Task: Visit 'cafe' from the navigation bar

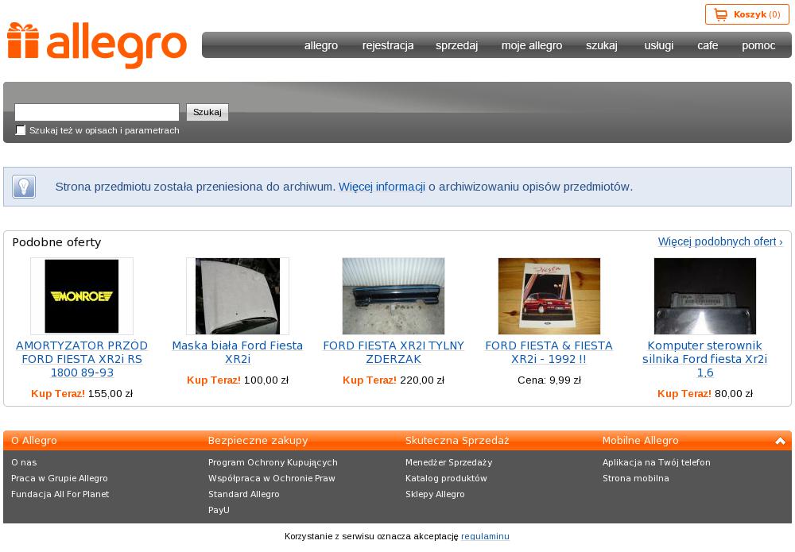Action: coord(708,45)
